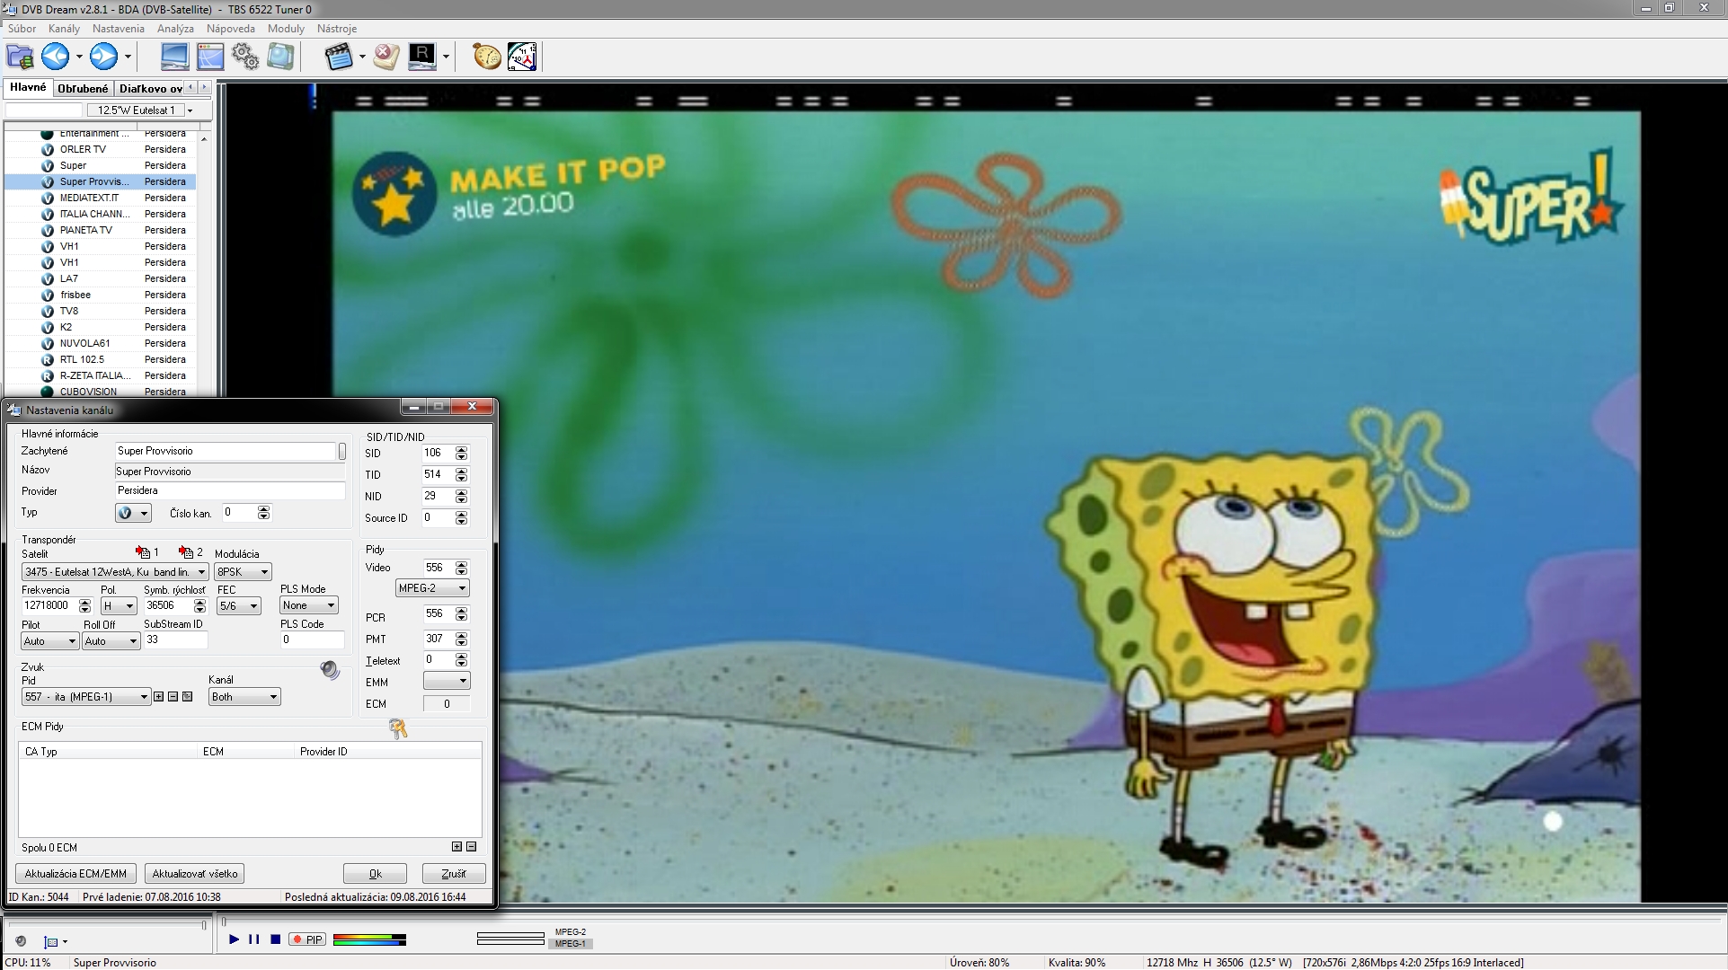Image resolution: width=1728 pixels, height=970 pixels.
Task: Remove audio Pid with minus icon
Action: coord(173,697)
